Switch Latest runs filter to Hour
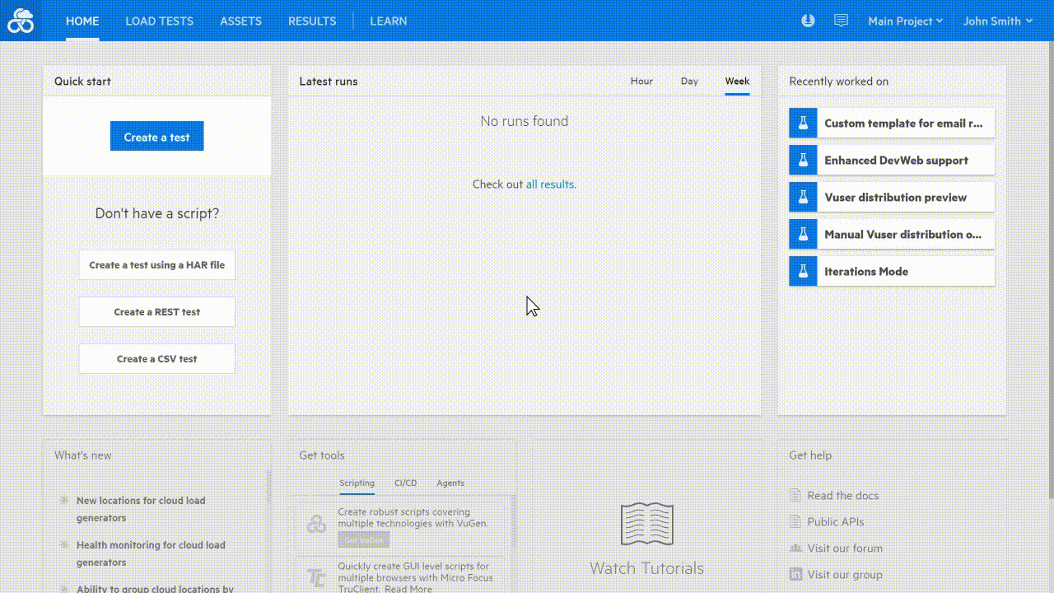The height and width of the screenshot is (593, 1054). pyautogui.click(x=641, y=81)
